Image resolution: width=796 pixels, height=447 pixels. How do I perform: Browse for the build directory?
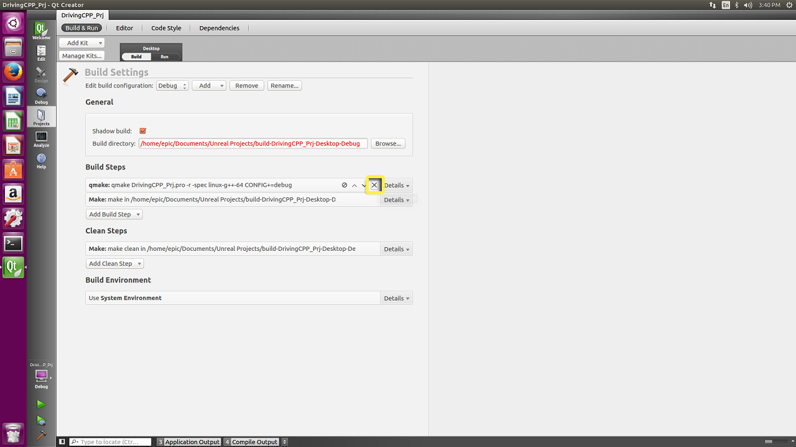tap(388, 143)
